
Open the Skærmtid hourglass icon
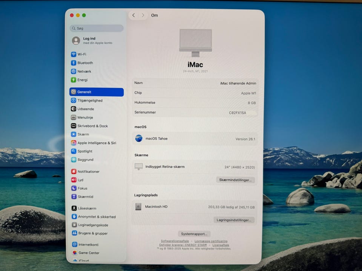(x=74, y=196)
